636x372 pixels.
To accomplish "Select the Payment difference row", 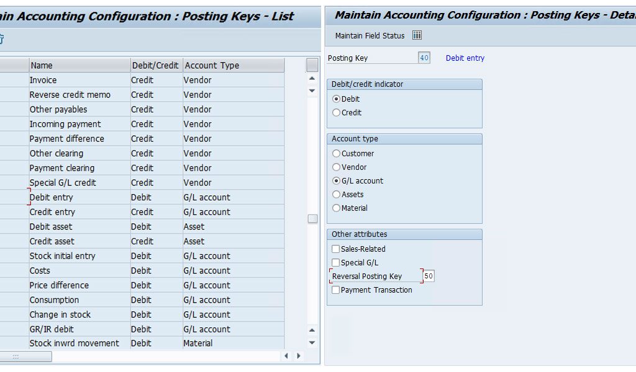I will coord(67,138).
